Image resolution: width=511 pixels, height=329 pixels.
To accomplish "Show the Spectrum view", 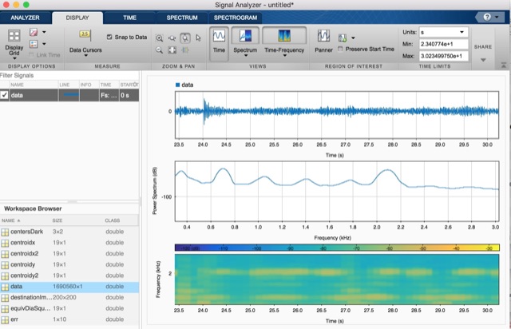I will point(246,37).
